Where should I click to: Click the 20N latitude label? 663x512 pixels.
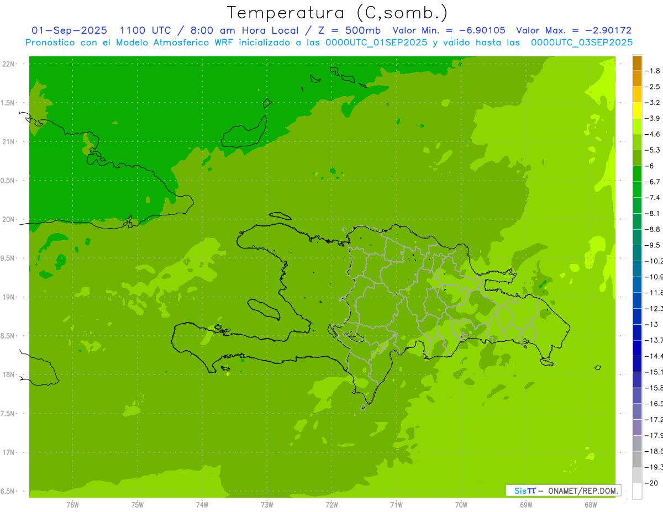9,219
